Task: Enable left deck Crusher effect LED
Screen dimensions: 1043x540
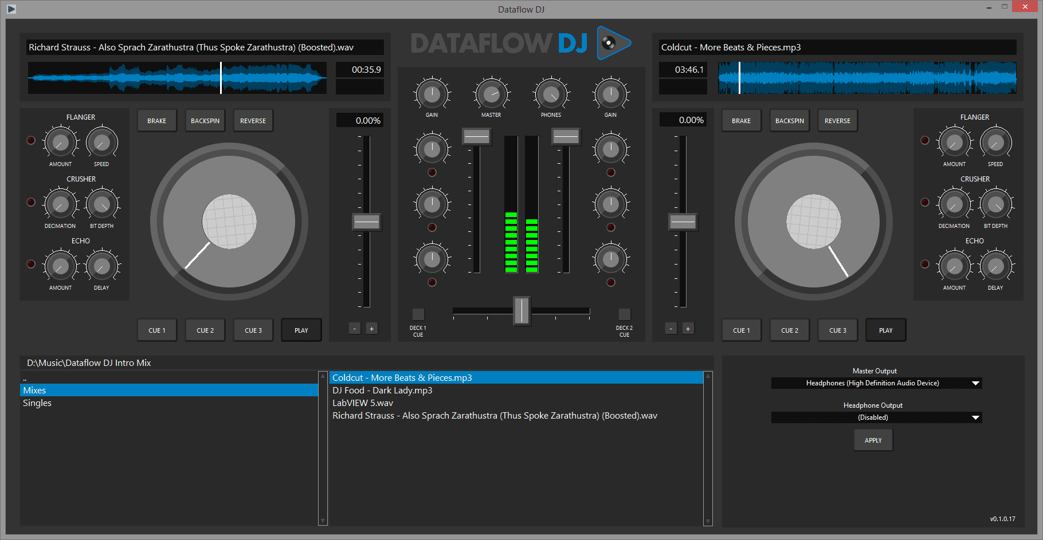Action: [31, 202]
